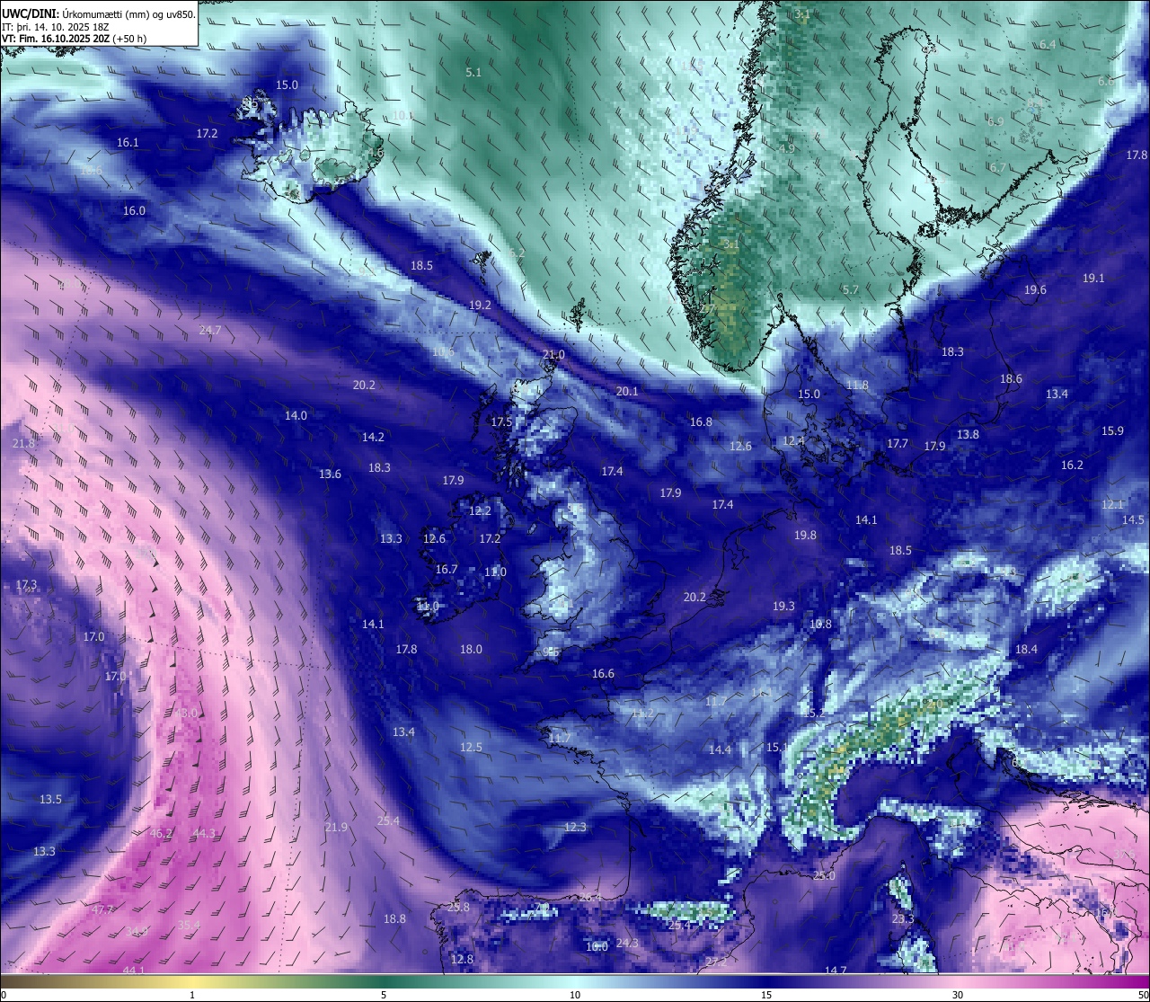This screenshot has width=1150, height=1002.
Task: Click the 19.1 value on the map
Action: click(x=1093, y=278)
